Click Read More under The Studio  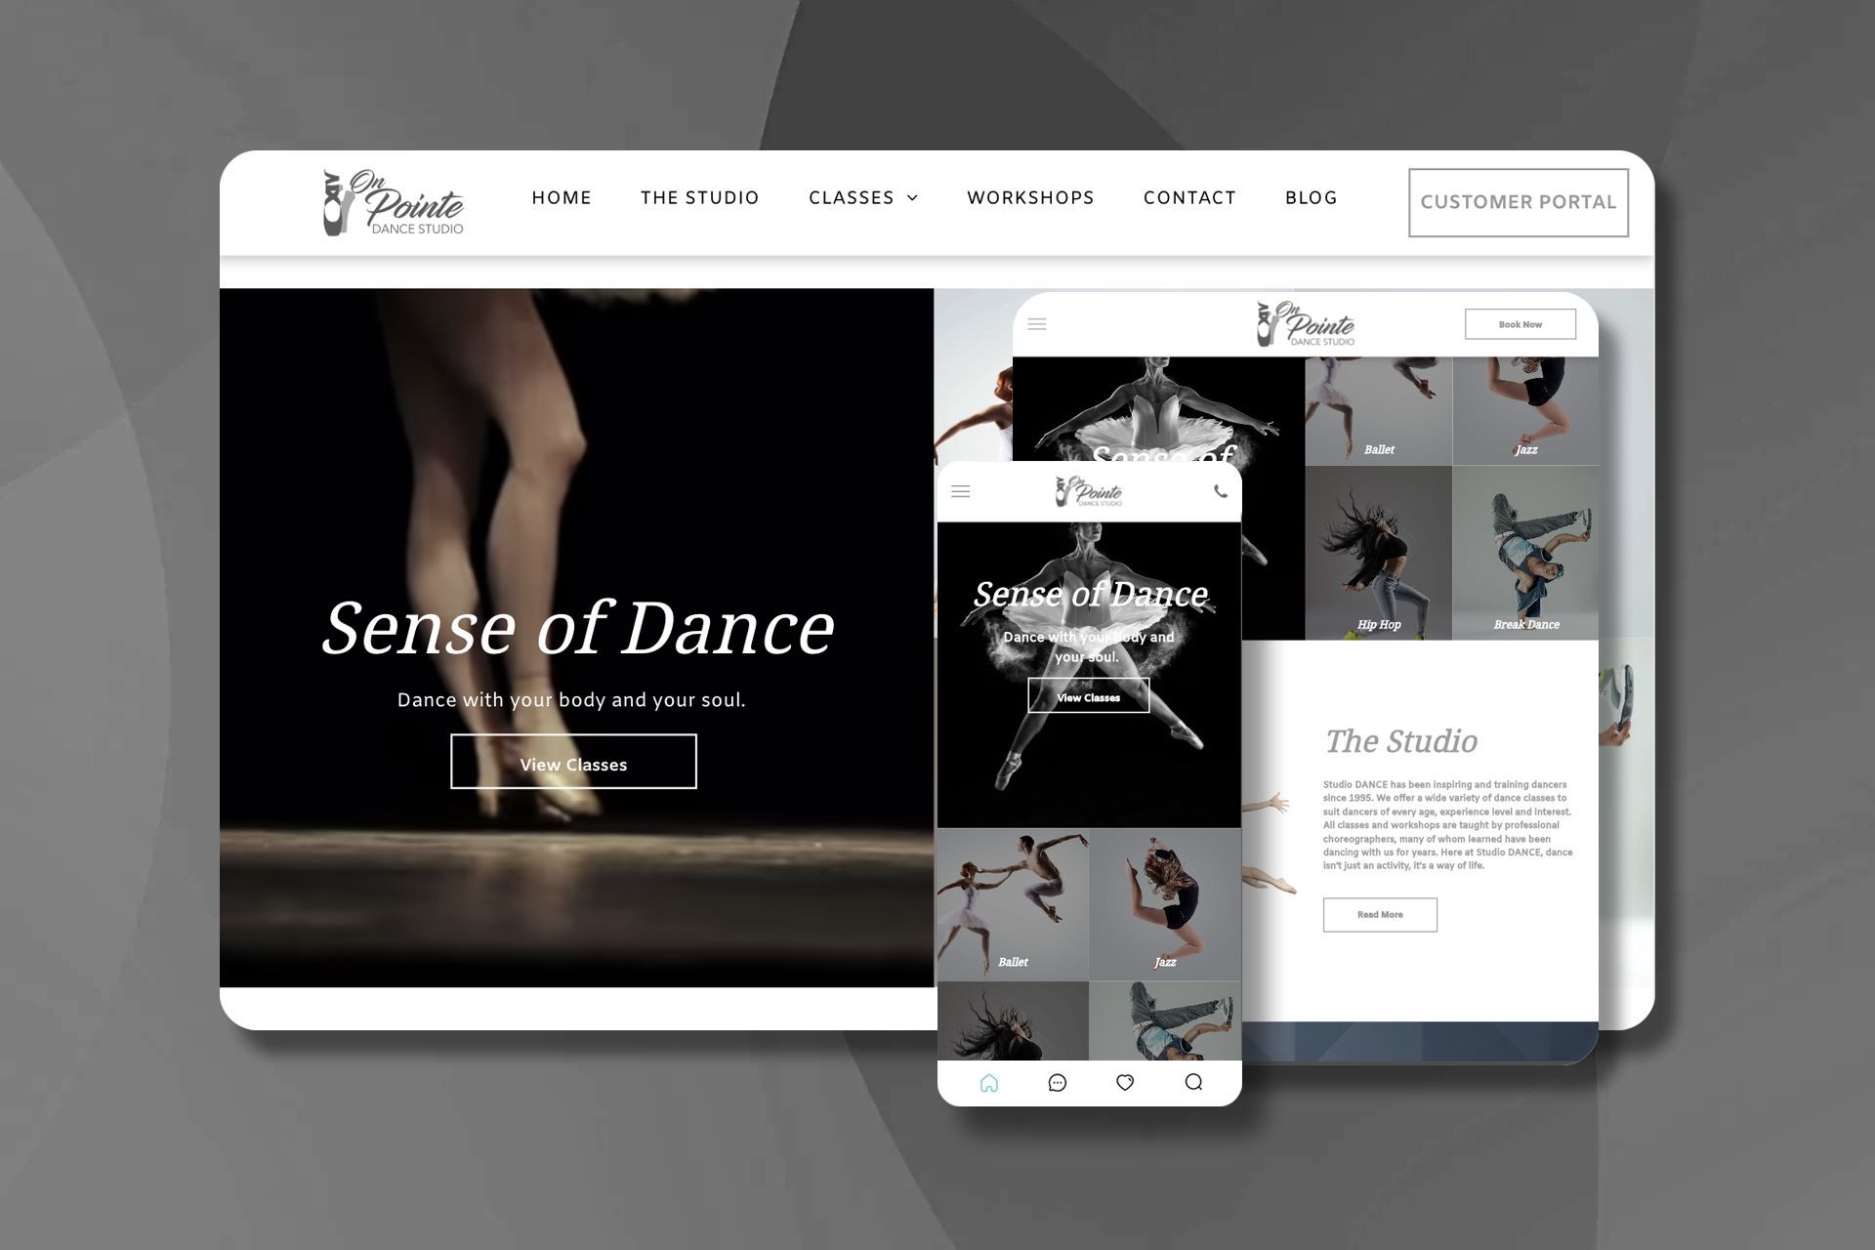[x=1379, y=915]
